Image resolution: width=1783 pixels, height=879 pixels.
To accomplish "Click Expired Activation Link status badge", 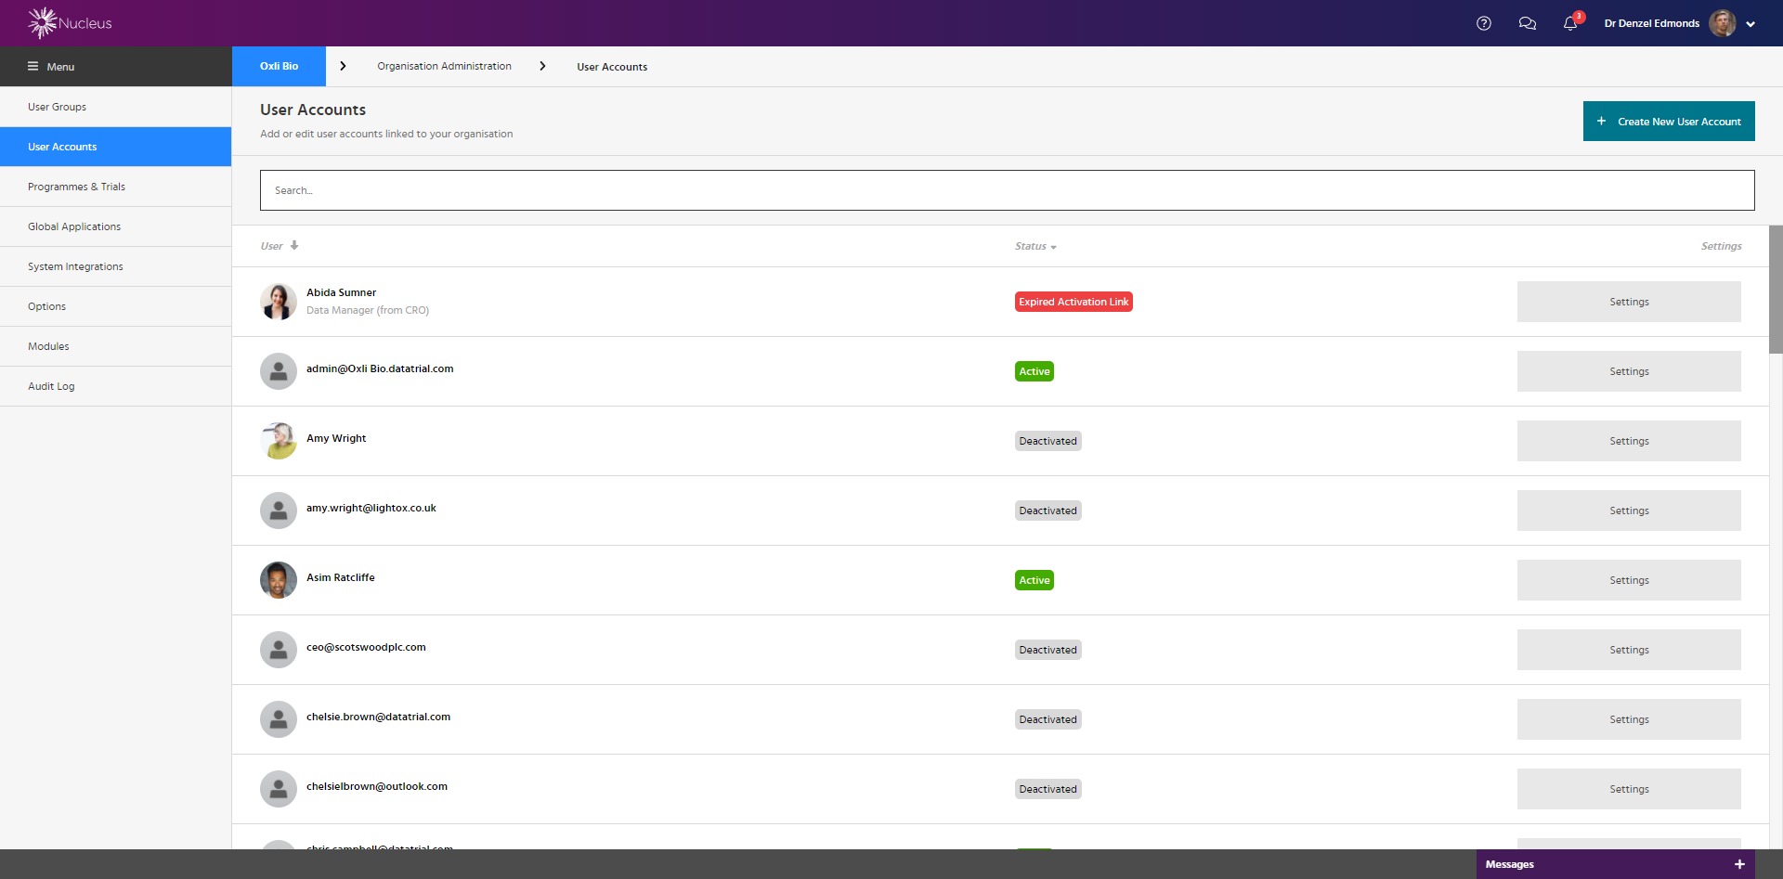I will pyautogui.click(x=1074, y=302).
